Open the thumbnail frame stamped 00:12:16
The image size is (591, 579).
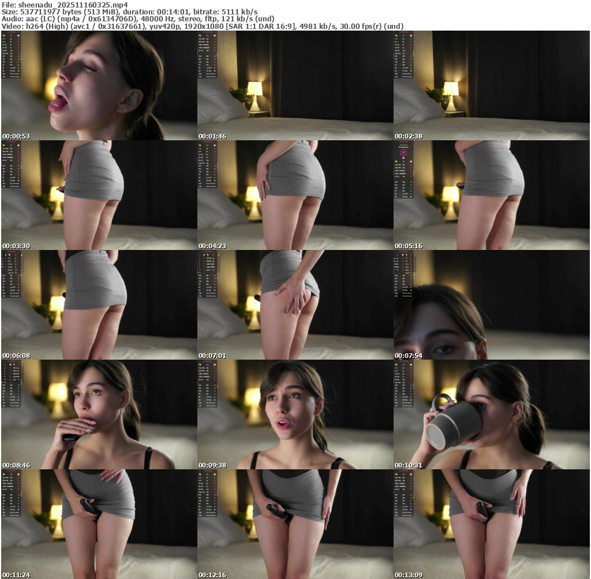pos(295,524)
